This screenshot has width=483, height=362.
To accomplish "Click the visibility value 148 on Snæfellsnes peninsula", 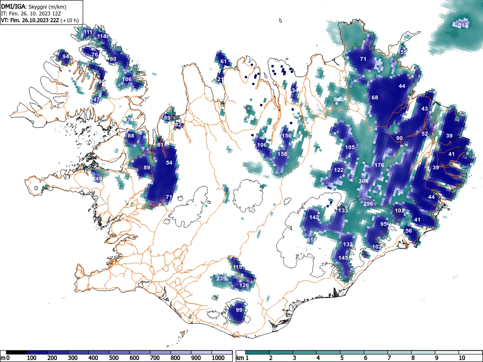I will click(x=97, y=179).
